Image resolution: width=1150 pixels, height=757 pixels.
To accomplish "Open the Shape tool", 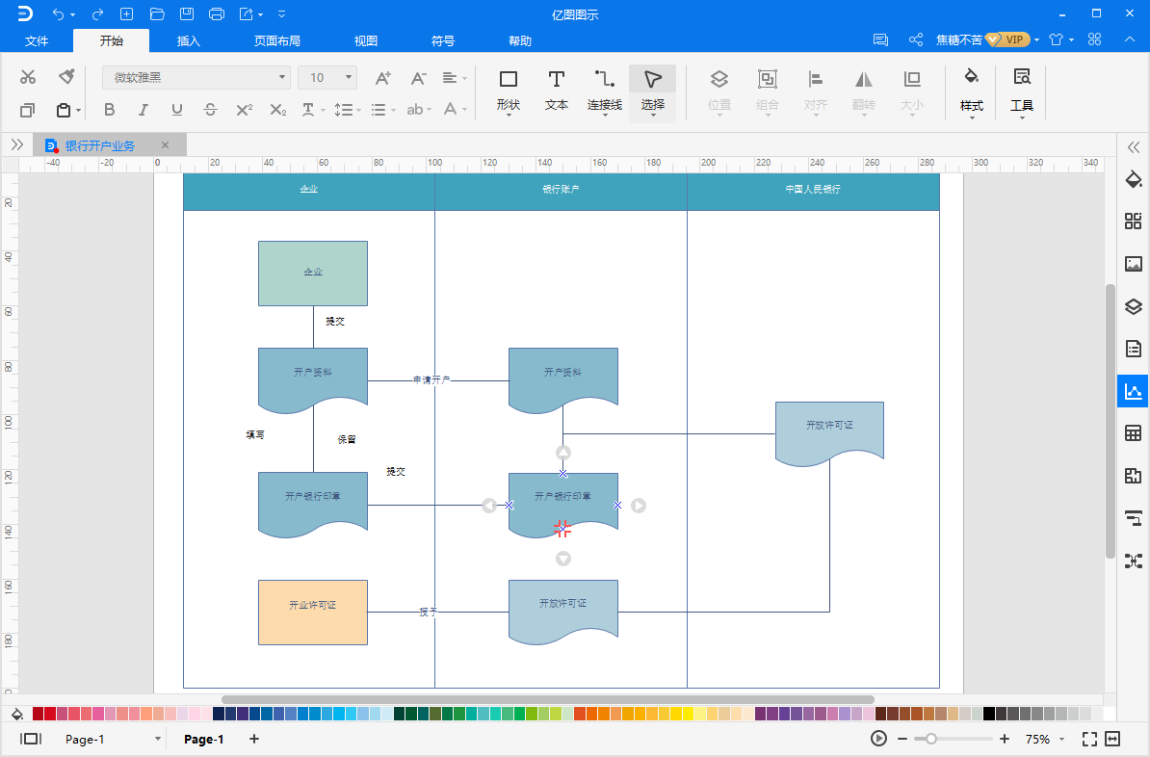I will (x=509, y=89).
